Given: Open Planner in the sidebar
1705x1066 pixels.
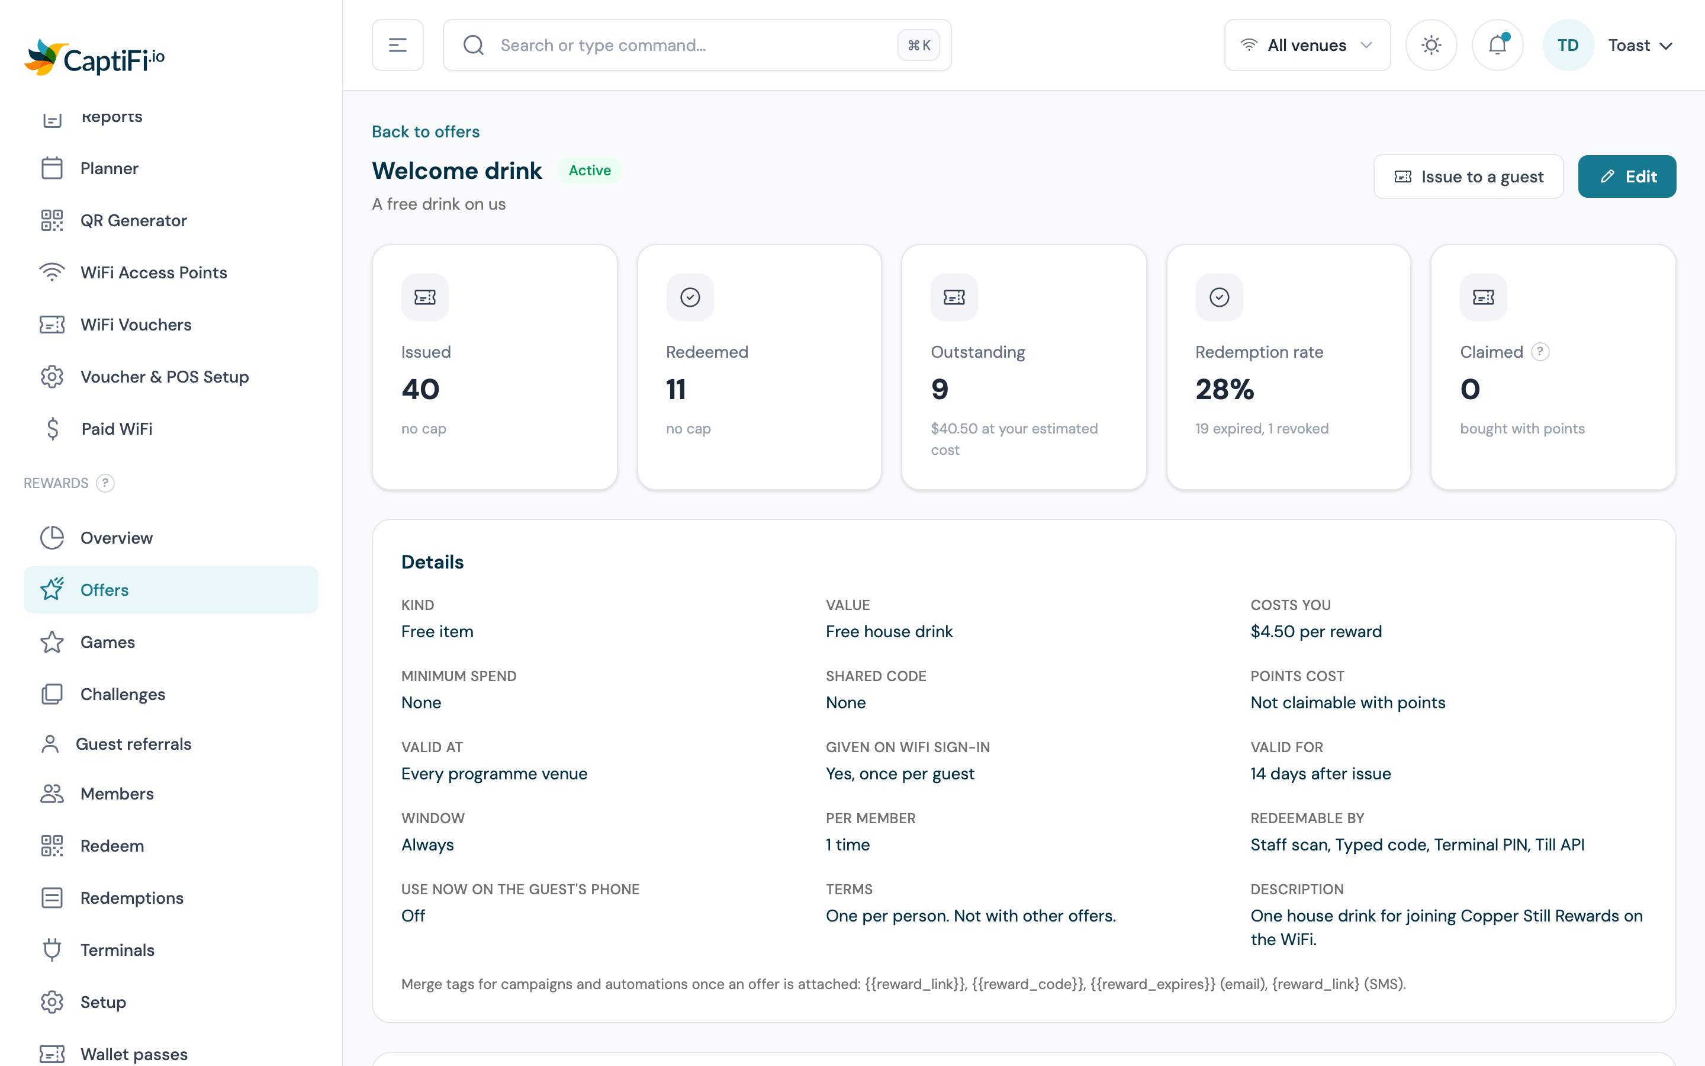Looking at the screenshot, I should (x=170, y=169).
